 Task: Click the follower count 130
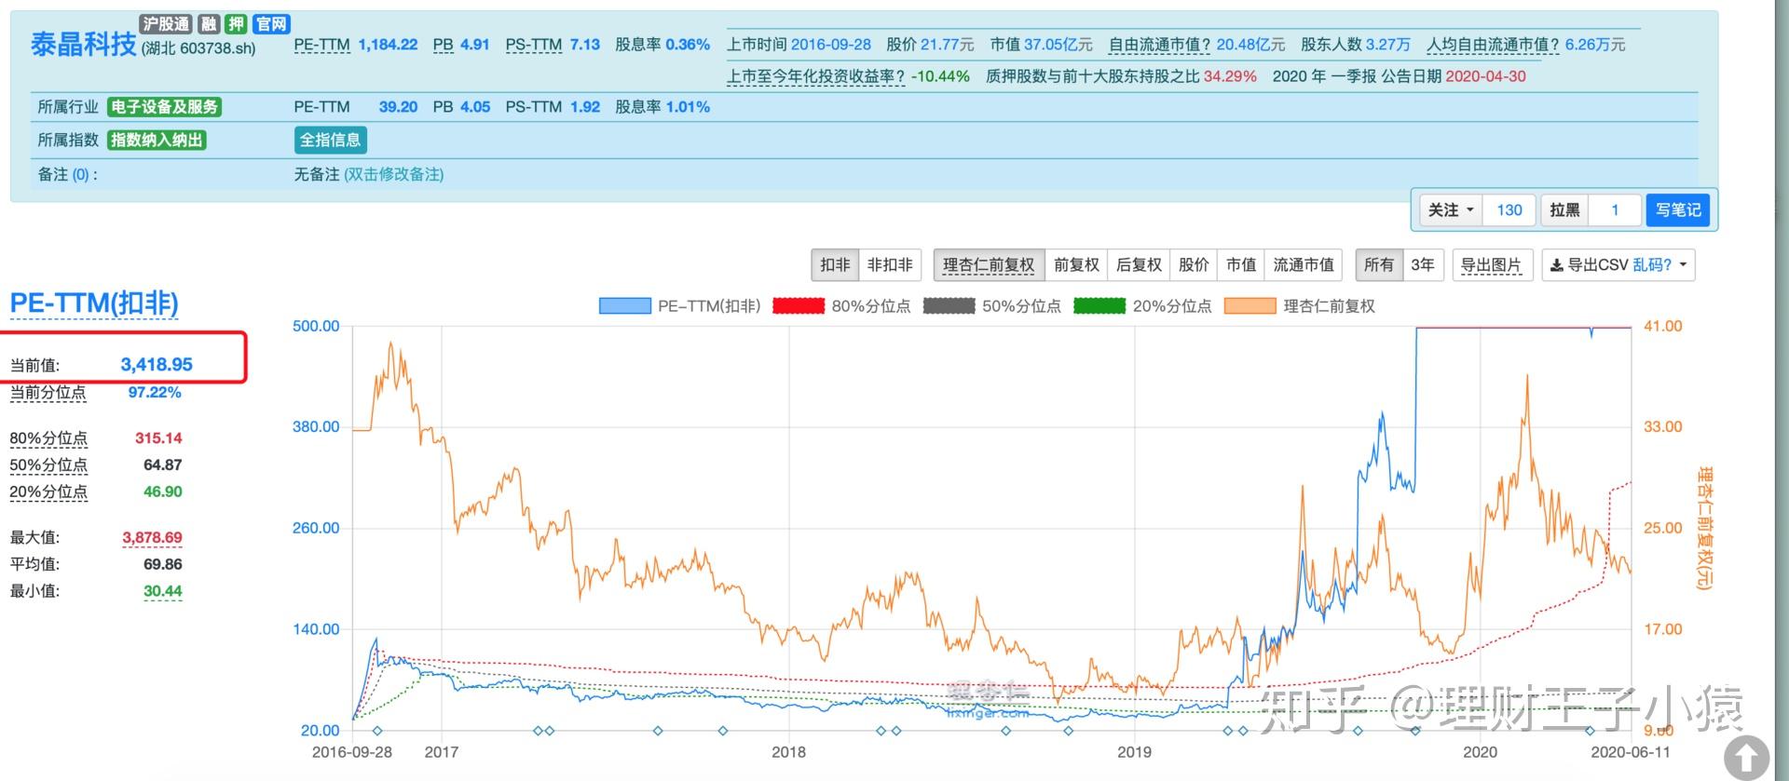(x=1509, y=210)
